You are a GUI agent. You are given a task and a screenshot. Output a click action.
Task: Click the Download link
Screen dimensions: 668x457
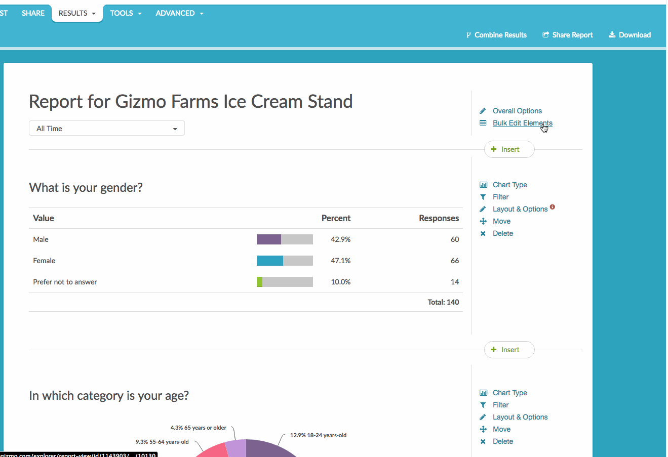pyautogui.click(x=630, y=35)
